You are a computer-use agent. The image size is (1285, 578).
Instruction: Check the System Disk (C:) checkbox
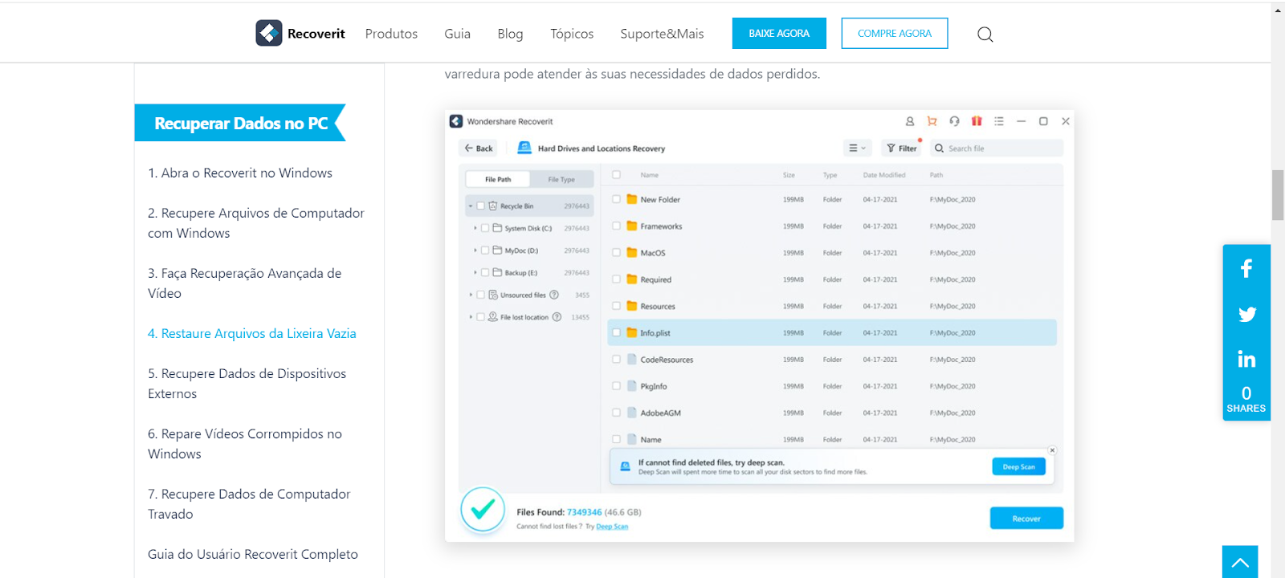pyautogui.click(x=485, y=228)
